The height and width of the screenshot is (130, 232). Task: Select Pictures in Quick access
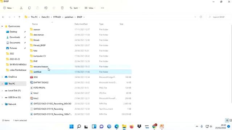[13, 48]
